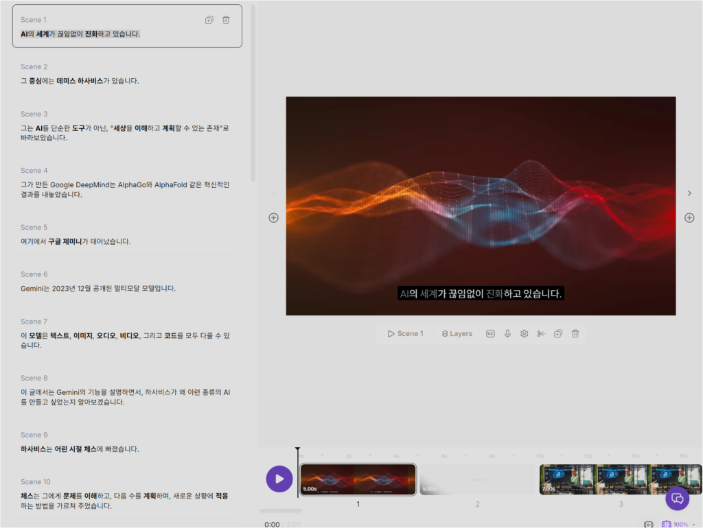Open scene settings gear icon below the preview

[524, 333]
